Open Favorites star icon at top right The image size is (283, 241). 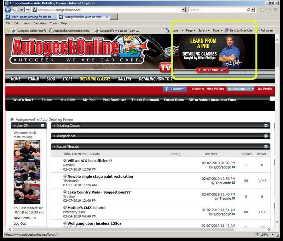(x=268, y=10)
